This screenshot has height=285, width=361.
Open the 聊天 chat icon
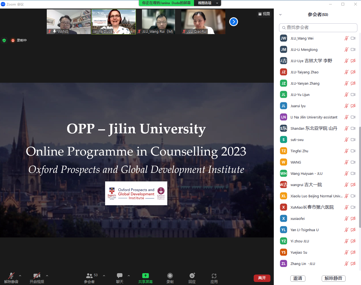[x=120, y=276]
